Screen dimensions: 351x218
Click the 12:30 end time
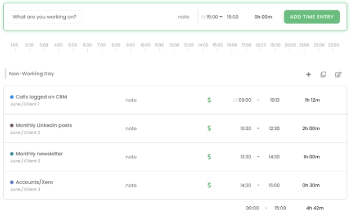coord(274,128)
